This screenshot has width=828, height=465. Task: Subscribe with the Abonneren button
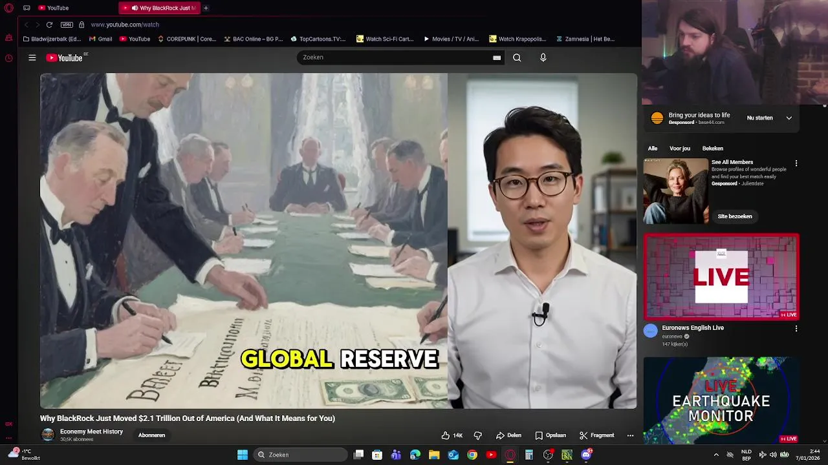[151, 435]
